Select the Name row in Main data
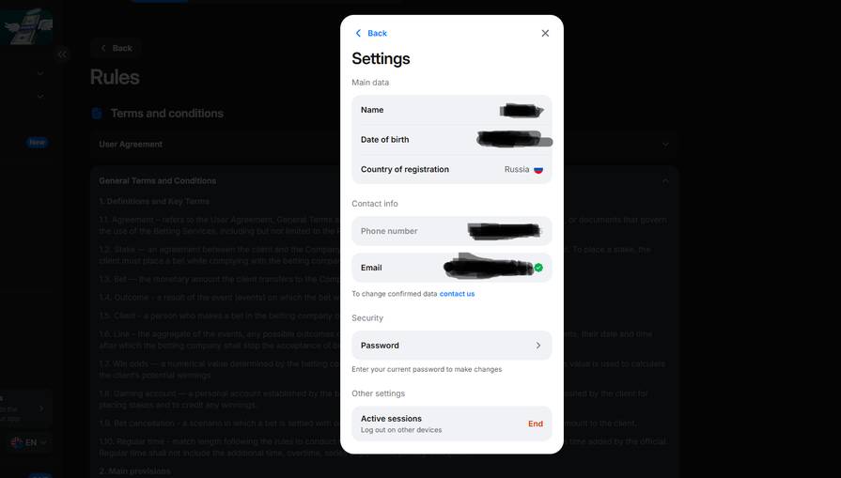Viewport: 841px width, 478px height. [452, 110]
